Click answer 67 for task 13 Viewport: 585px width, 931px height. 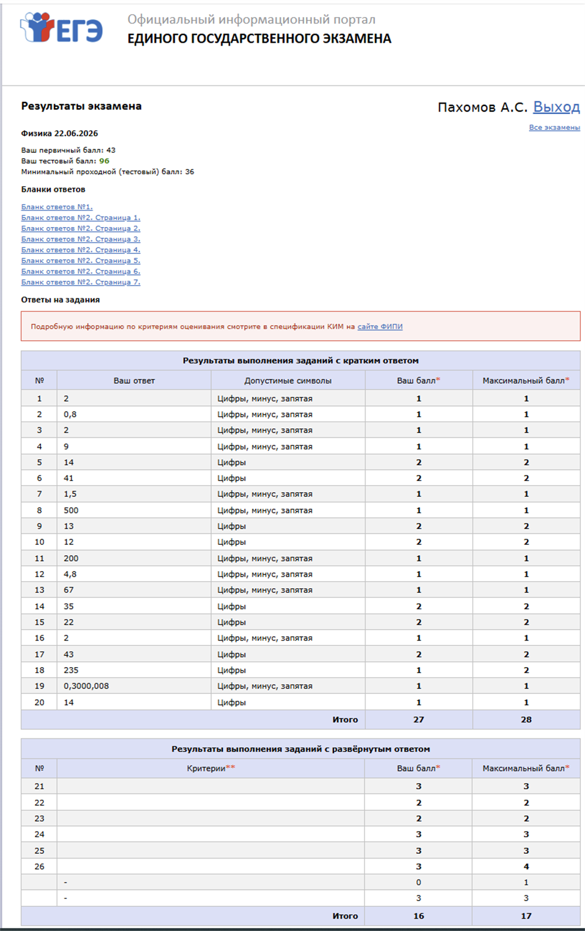68,590
